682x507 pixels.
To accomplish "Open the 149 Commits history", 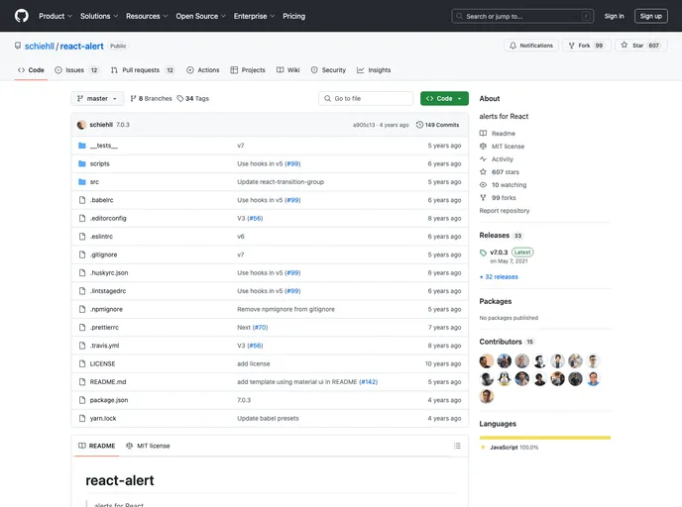I will (x=437, y=125).
